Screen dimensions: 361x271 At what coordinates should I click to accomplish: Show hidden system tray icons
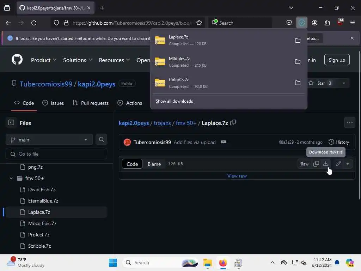273,263
